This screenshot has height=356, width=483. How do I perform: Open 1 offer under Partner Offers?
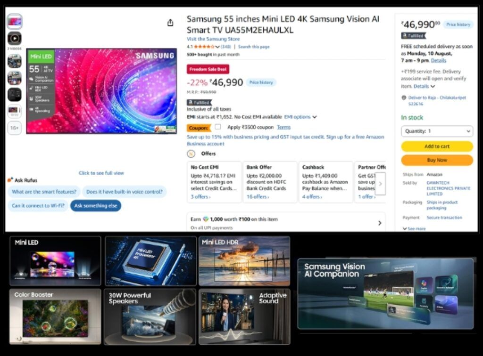(366, 197)
